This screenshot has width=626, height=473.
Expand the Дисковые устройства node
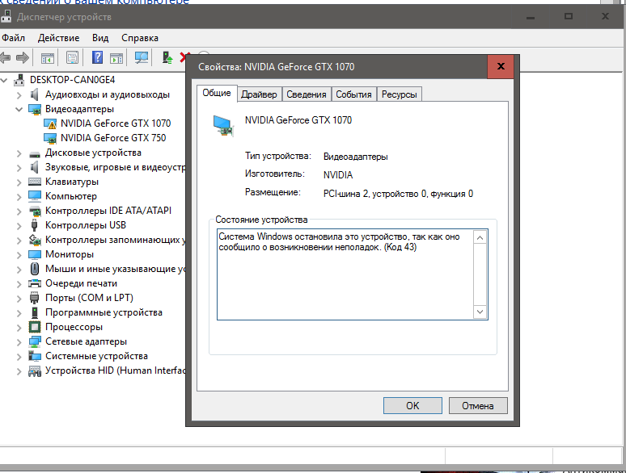[x=19, y=153]
